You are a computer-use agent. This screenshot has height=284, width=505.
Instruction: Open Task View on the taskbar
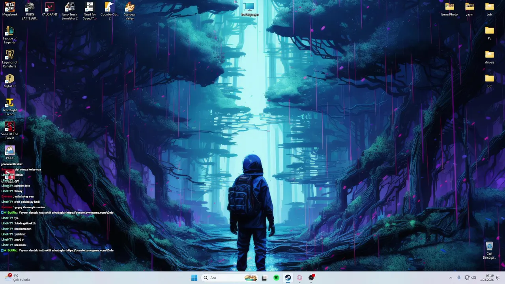pyautogui.click(x=264, y=278)
